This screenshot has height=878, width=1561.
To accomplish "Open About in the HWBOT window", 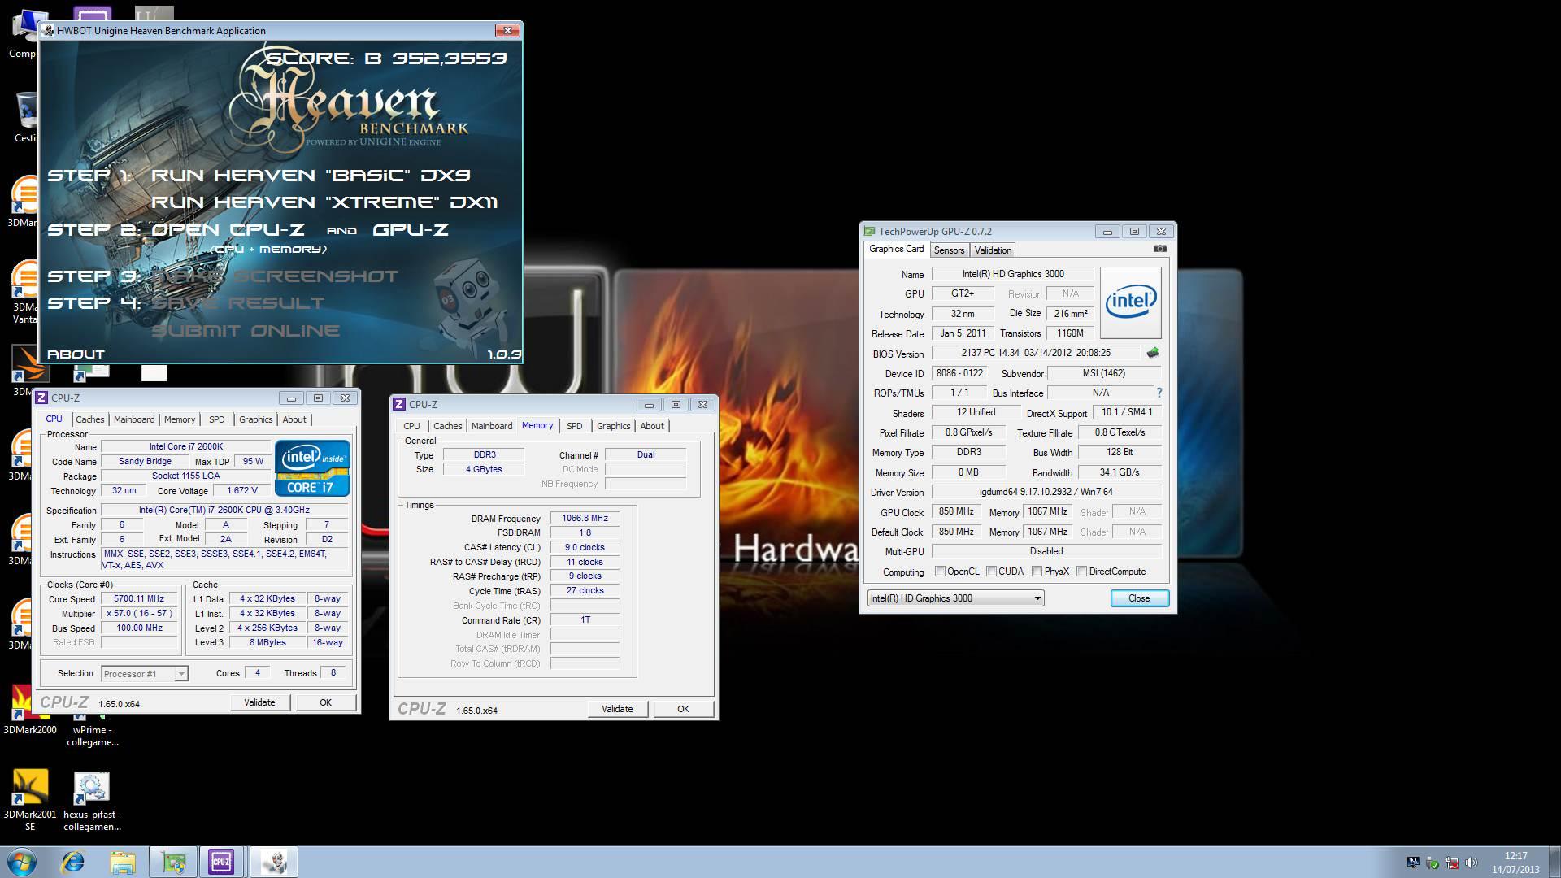I will pos(76,354).
